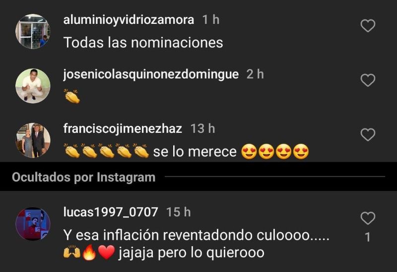Open the lucas1997_0707 username link

coord(111,212)
